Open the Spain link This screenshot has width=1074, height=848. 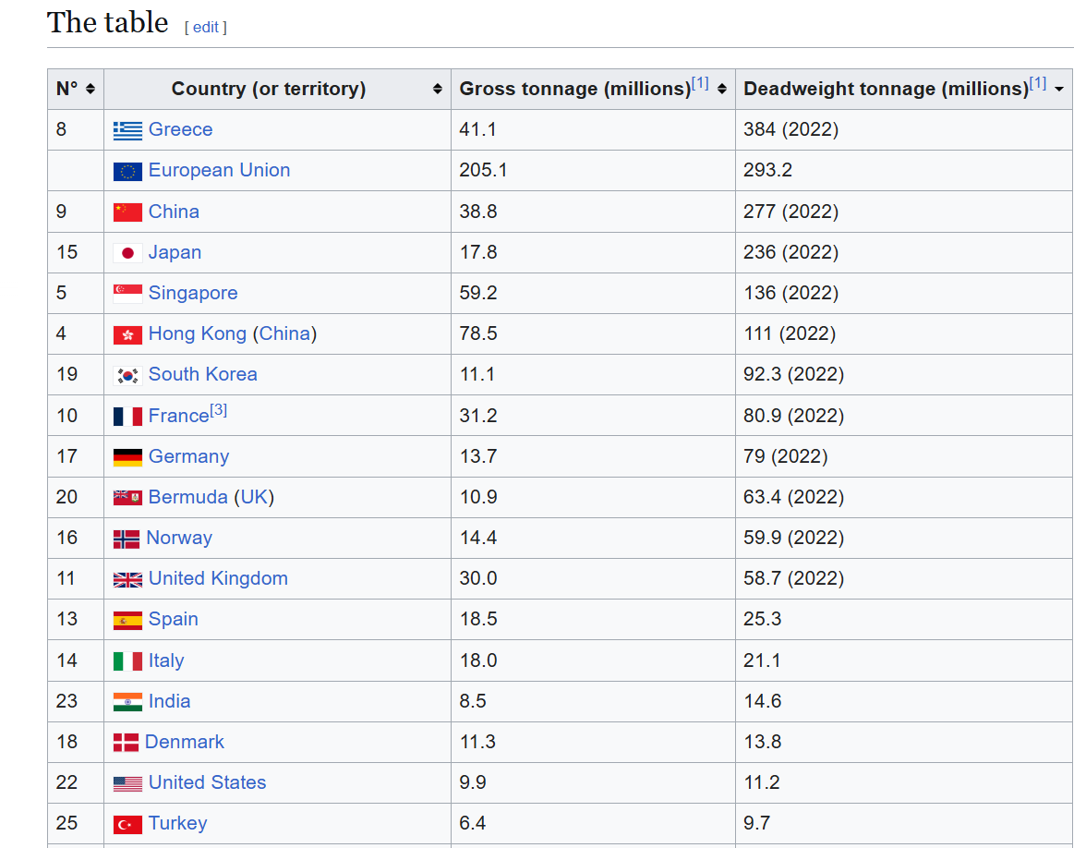pyautogui.click(x=174, y=619)
